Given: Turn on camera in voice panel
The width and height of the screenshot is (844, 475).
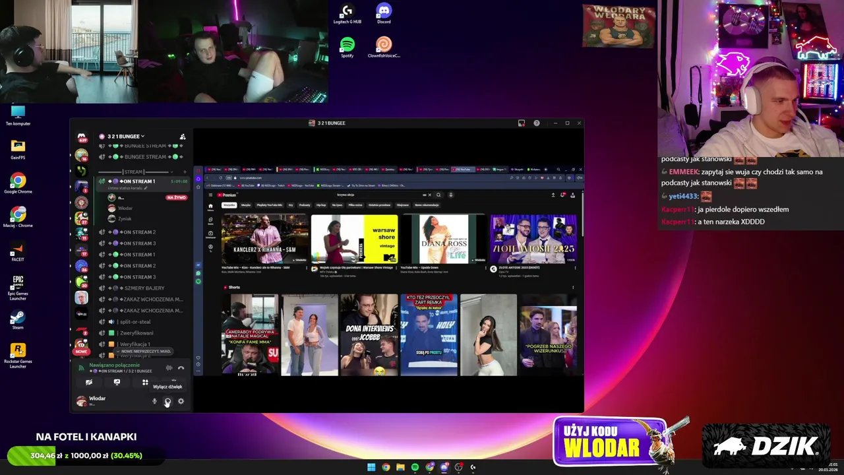Looking at the screenshot, I should tap(89, 382).
